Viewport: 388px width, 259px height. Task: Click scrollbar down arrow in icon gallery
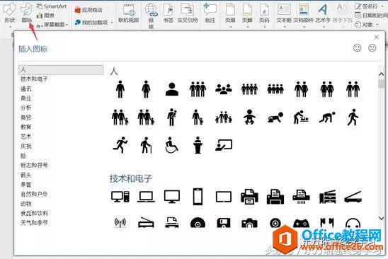pos(382,218)
